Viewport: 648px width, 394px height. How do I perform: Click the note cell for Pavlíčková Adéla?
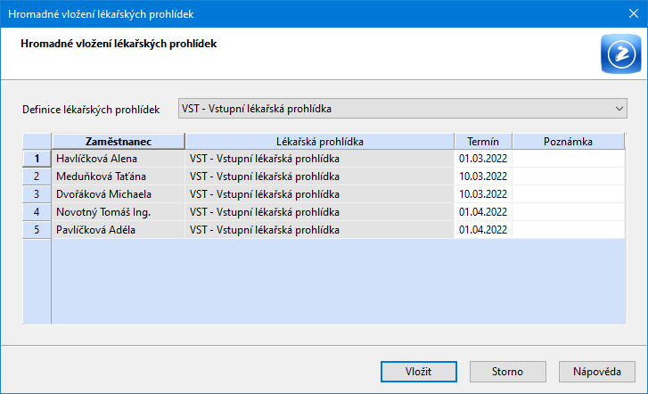coord(569,229)
